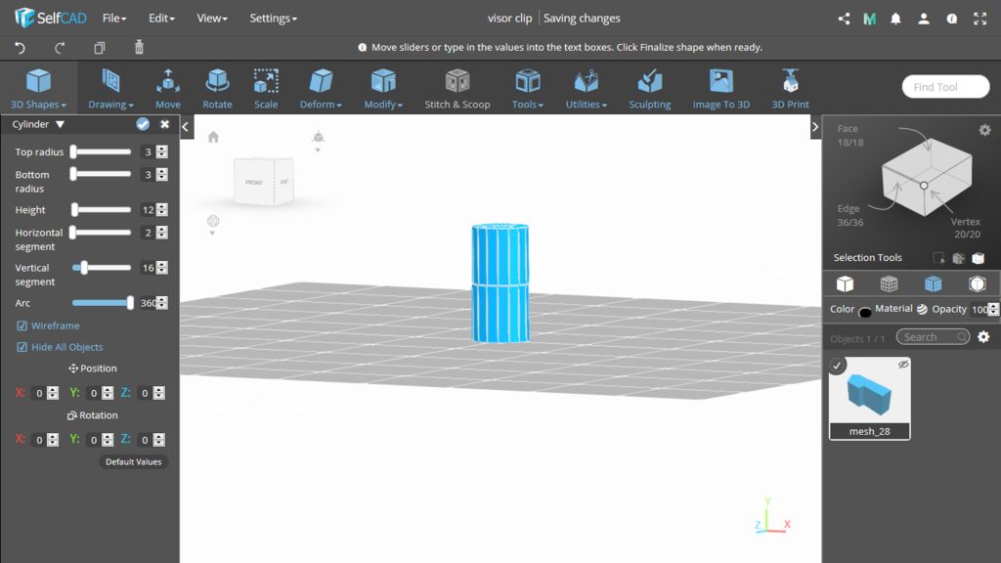Toggle the Hide All Objects checkbox
Viewport: 1001px width, 563px height.
tap(22, 347)
